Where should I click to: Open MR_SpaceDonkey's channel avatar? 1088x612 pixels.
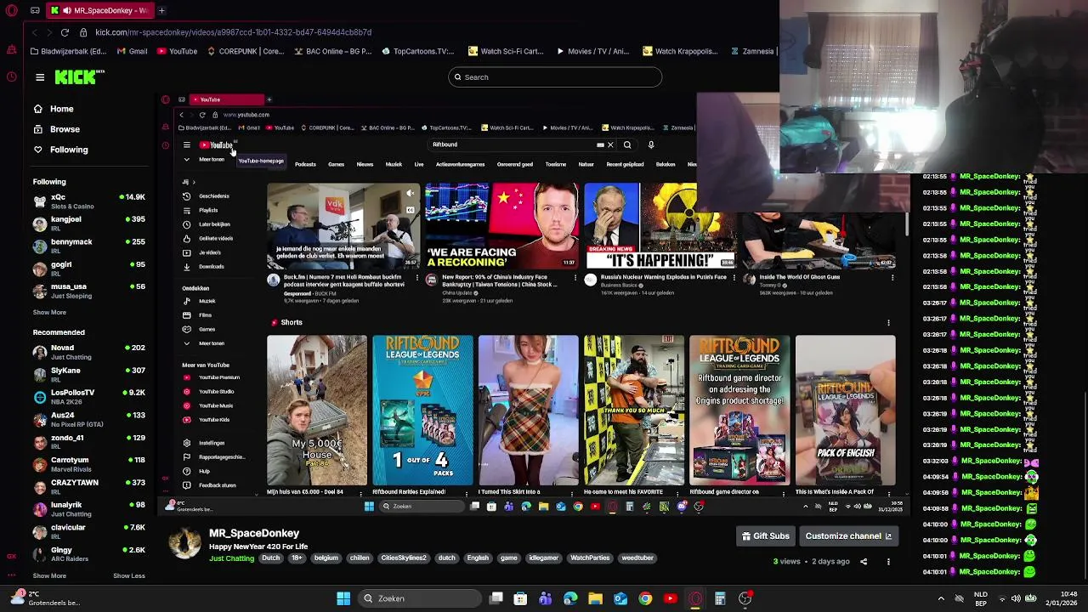[x=184, y=542]
